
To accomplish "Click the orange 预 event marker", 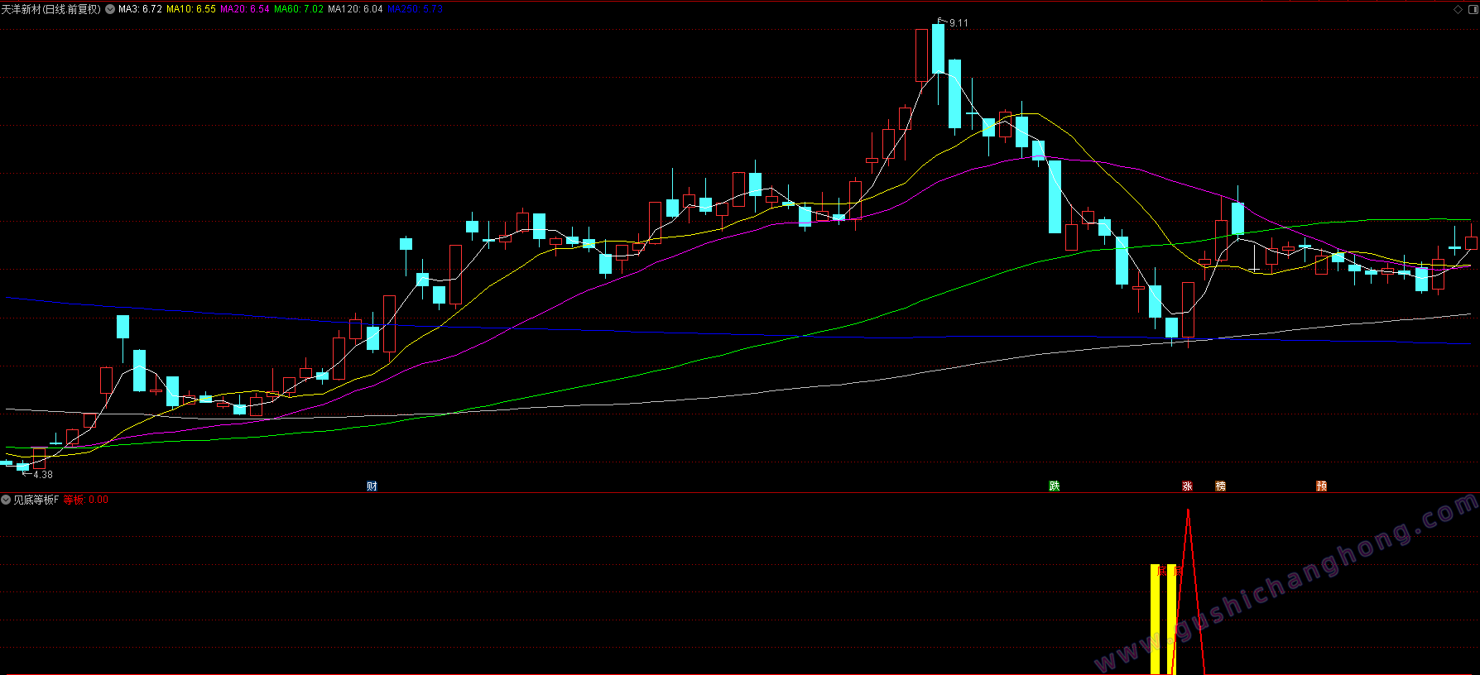I will tap(1321, 486).
